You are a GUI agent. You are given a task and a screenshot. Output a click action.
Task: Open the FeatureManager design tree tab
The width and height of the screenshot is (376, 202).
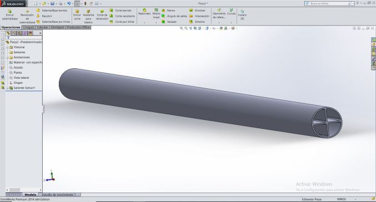point(8,33)
